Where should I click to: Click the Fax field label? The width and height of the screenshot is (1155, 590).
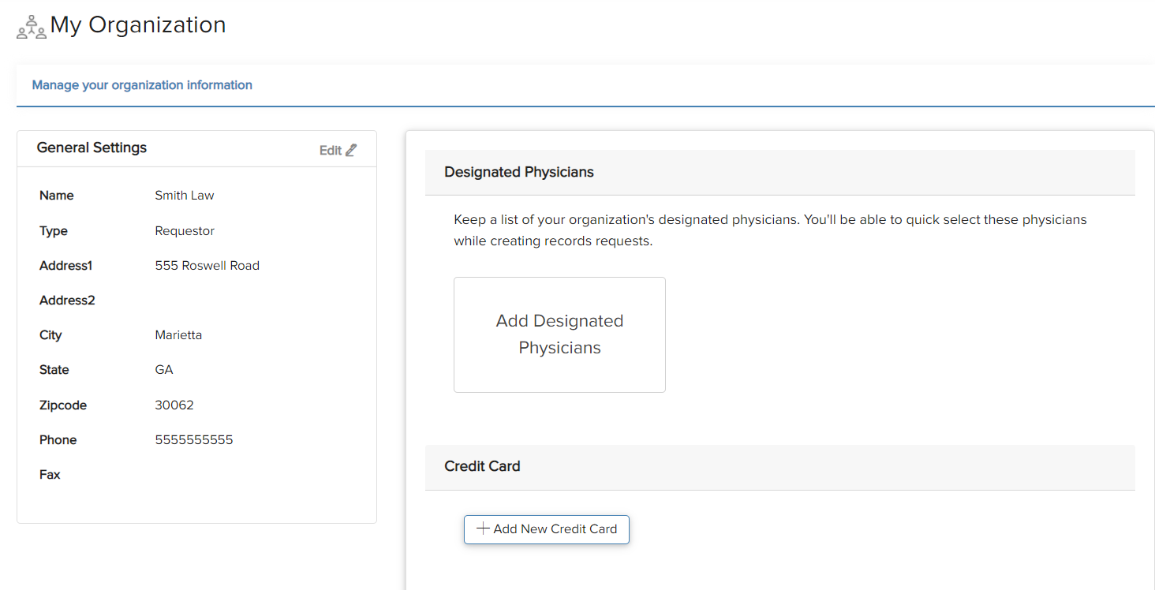click(x=50, y=475)
